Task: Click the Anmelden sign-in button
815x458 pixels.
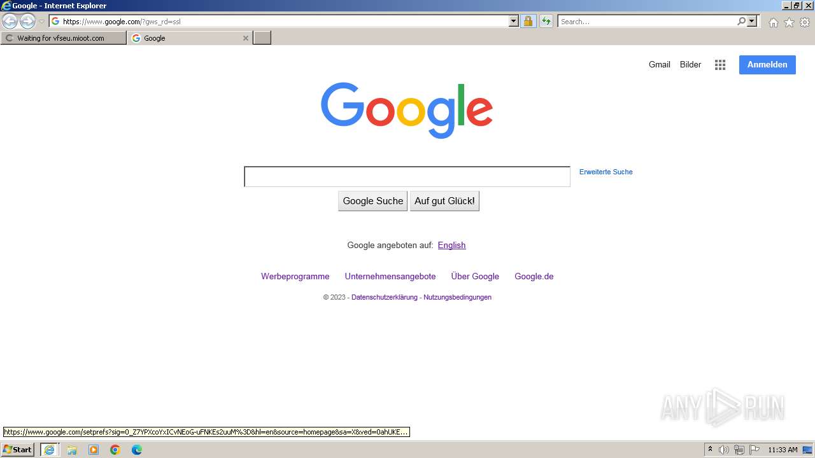Action: click(x=767, y=65)
